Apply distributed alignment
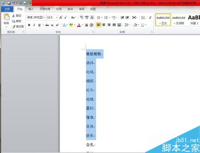 click(x=119, y=25)
